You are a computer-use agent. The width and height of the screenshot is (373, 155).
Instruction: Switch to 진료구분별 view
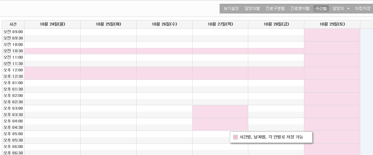pos(275,9)
